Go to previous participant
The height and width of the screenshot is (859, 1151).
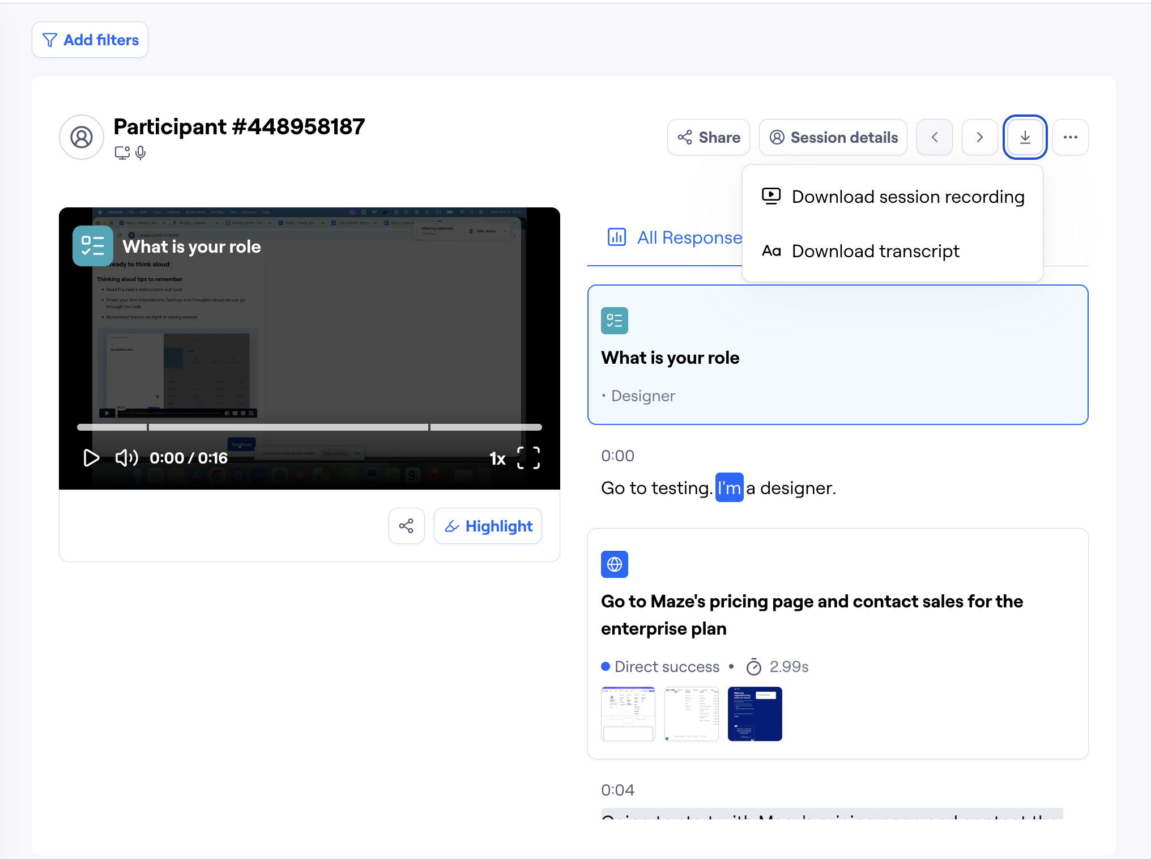coord(935,137)
